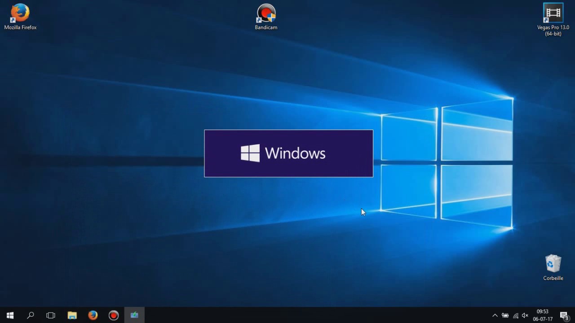Open the Action Center notifications icon

click(564, 315)
